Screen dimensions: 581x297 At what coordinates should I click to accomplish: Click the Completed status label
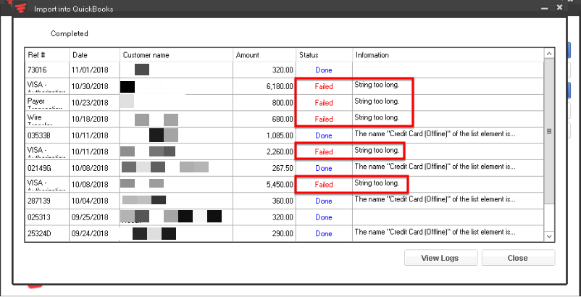click(x=70, y=34)
